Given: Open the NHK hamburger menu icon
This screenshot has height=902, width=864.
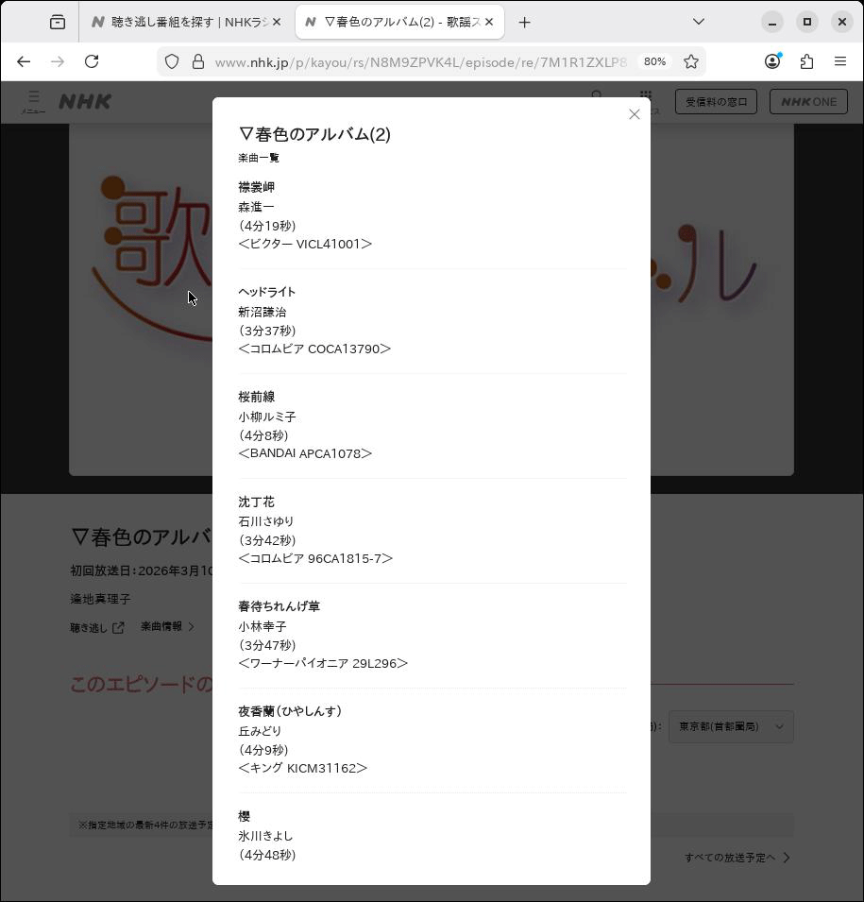Looking at the screenshot, I should point(34,97).
